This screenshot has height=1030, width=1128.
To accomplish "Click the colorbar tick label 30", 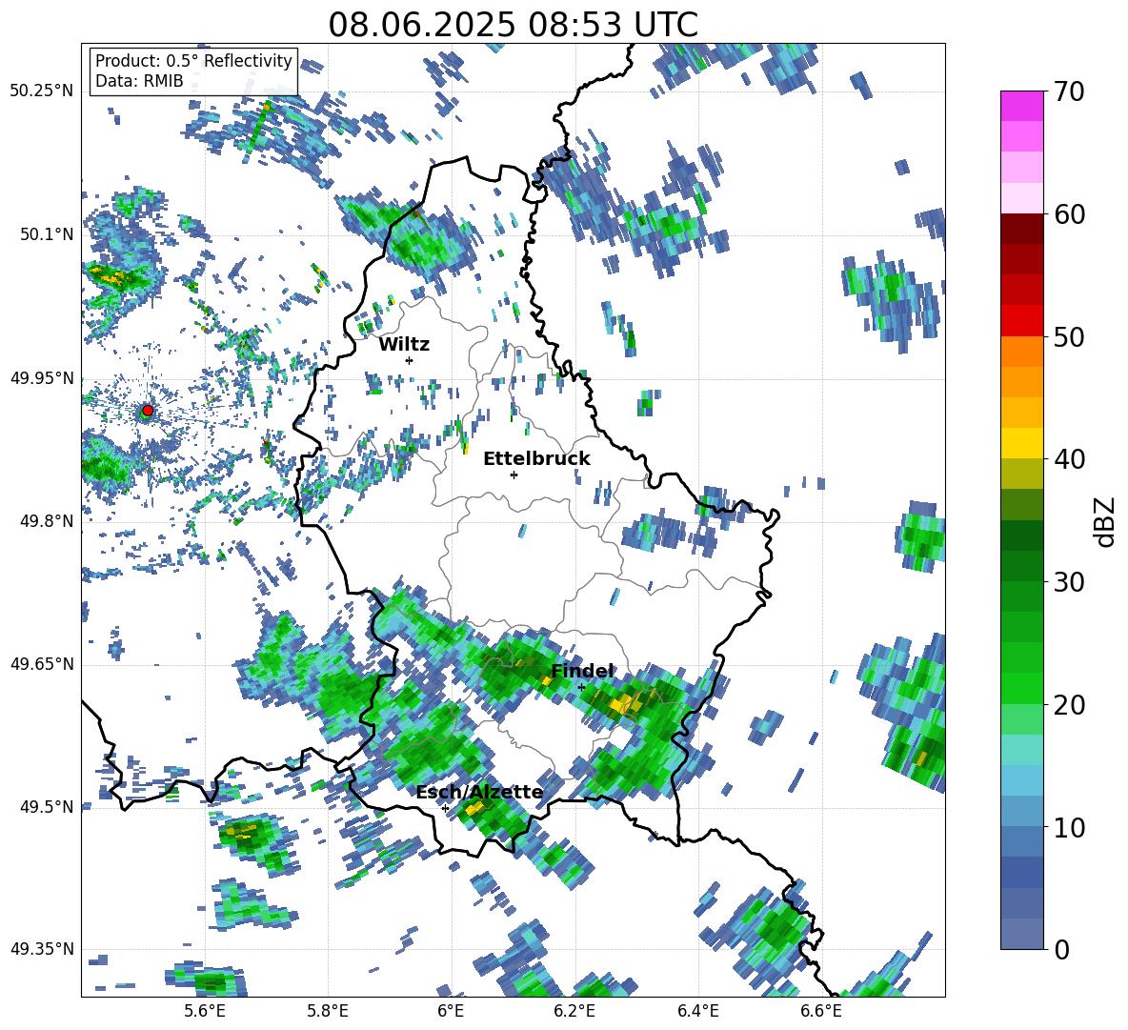I will [1069, 582].
